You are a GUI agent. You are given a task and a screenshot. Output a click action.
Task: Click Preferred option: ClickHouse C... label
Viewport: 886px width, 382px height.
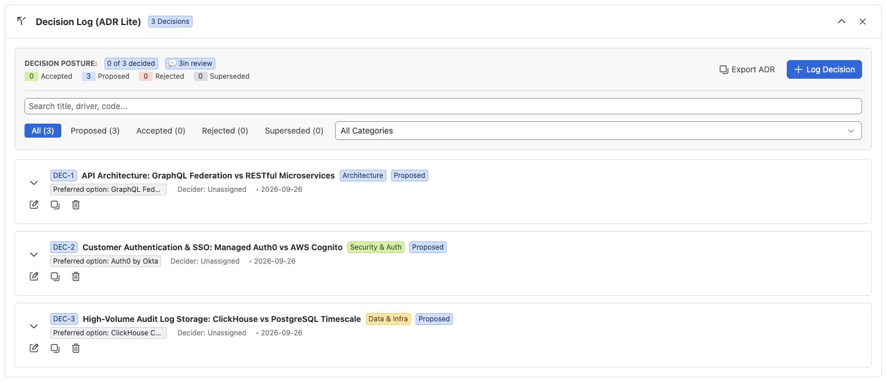pos(109,333)
